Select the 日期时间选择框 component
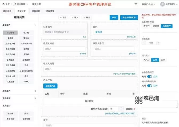 click(x=26, y=71)
